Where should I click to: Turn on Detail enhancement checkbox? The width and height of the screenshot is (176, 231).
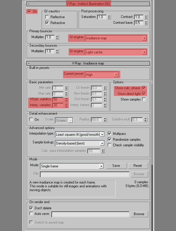coord(31,120)
